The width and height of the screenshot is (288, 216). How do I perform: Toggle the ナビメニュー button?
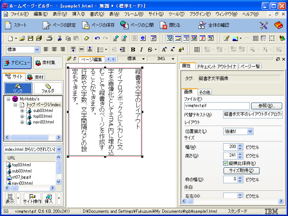17,63
